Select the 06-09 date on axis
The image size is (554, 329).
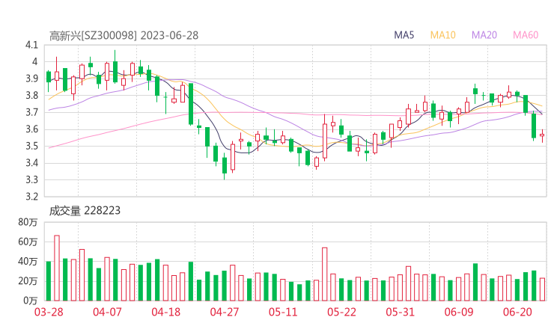(459, 312)
